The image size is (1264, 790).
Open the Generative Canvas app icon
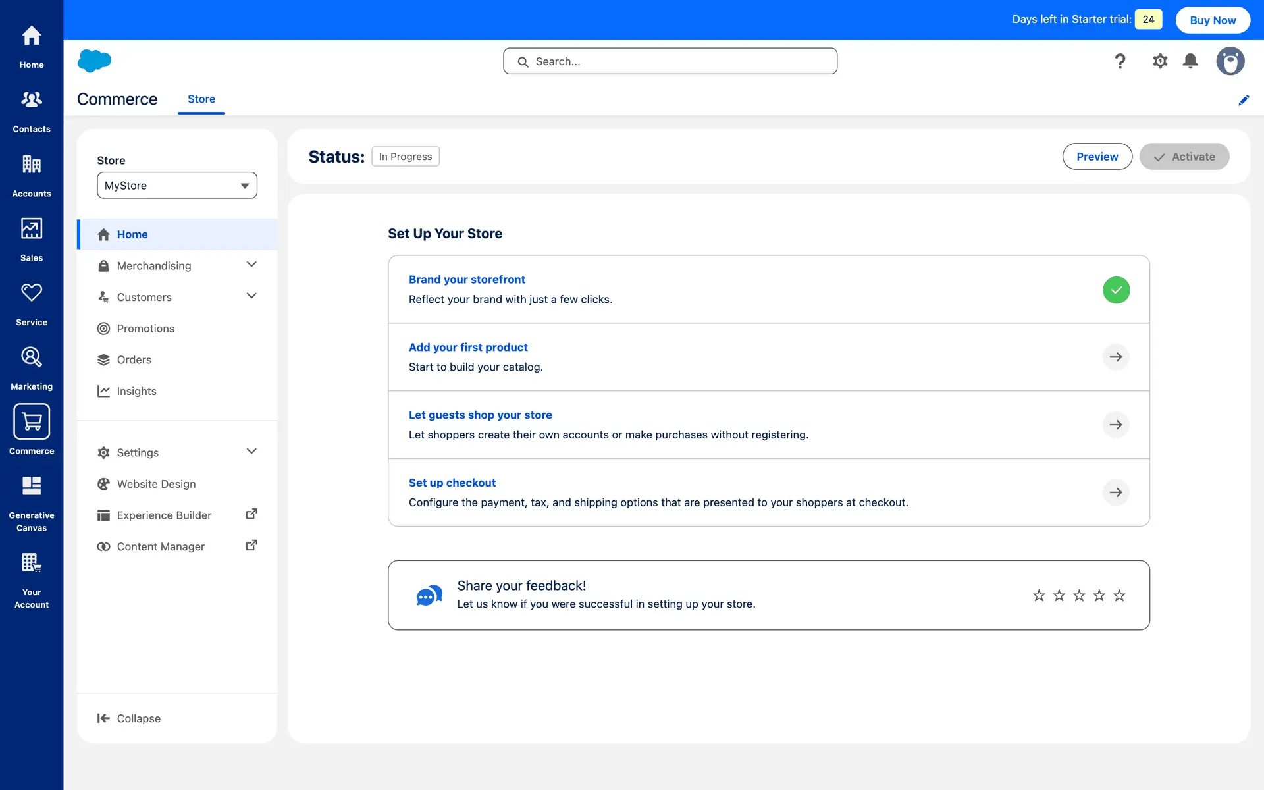point(32,487)
